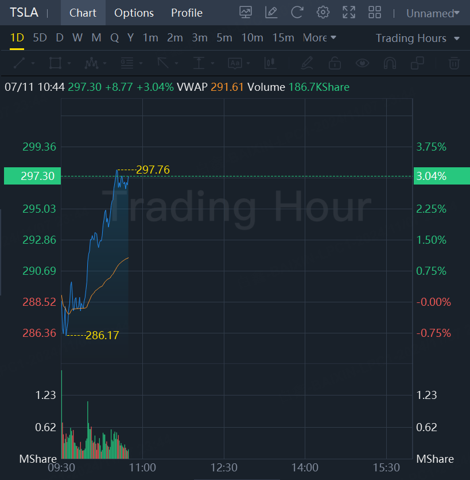Viewport: 470px width, 480px height.
Task: Select the rectangle shape tool
Action: tap(55, 63)
